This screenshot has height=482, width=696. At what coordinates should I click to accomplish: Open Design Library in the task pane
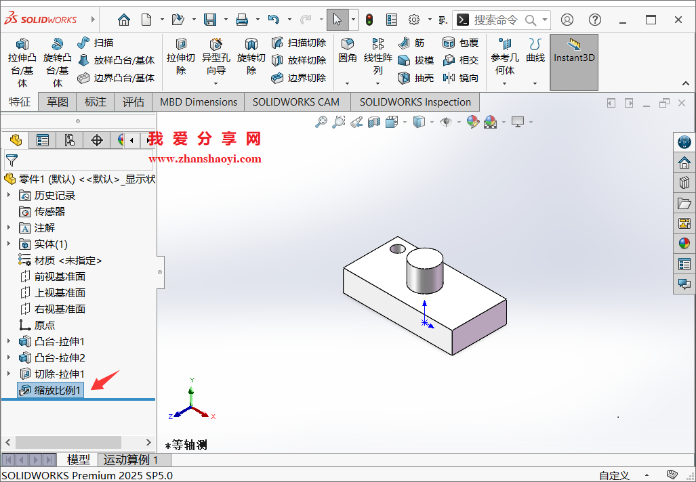click(x=684, y=182)
